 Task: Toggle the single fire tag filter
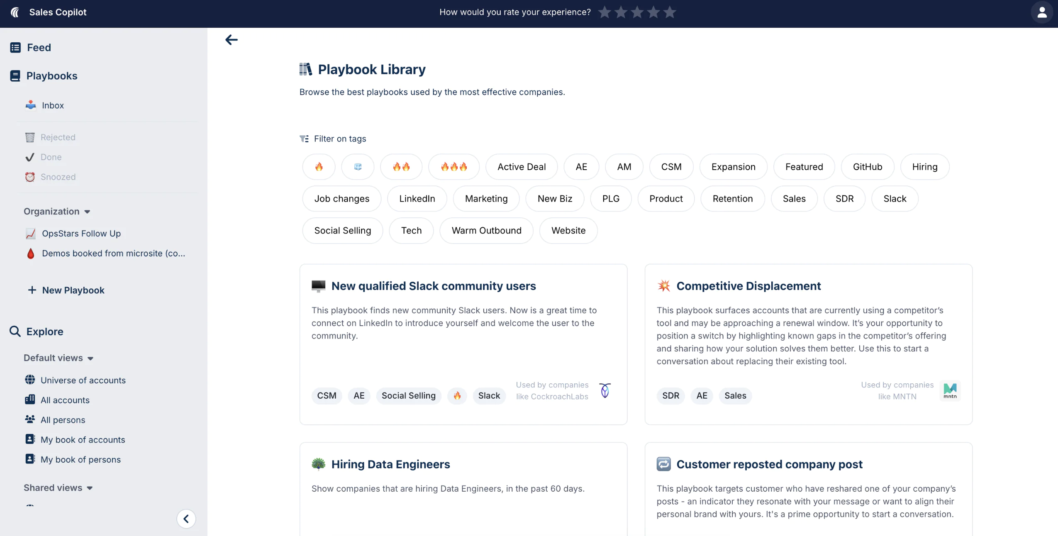pos(319,167)
